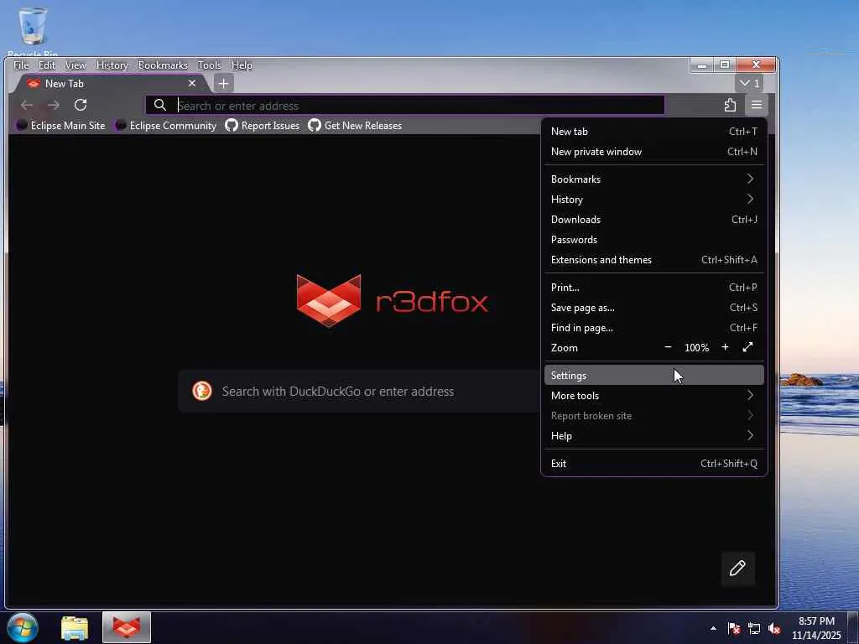Viewport: 859px width, 644px height.
Task: Open Passwords from the app menu
Action: coord(653,240)
